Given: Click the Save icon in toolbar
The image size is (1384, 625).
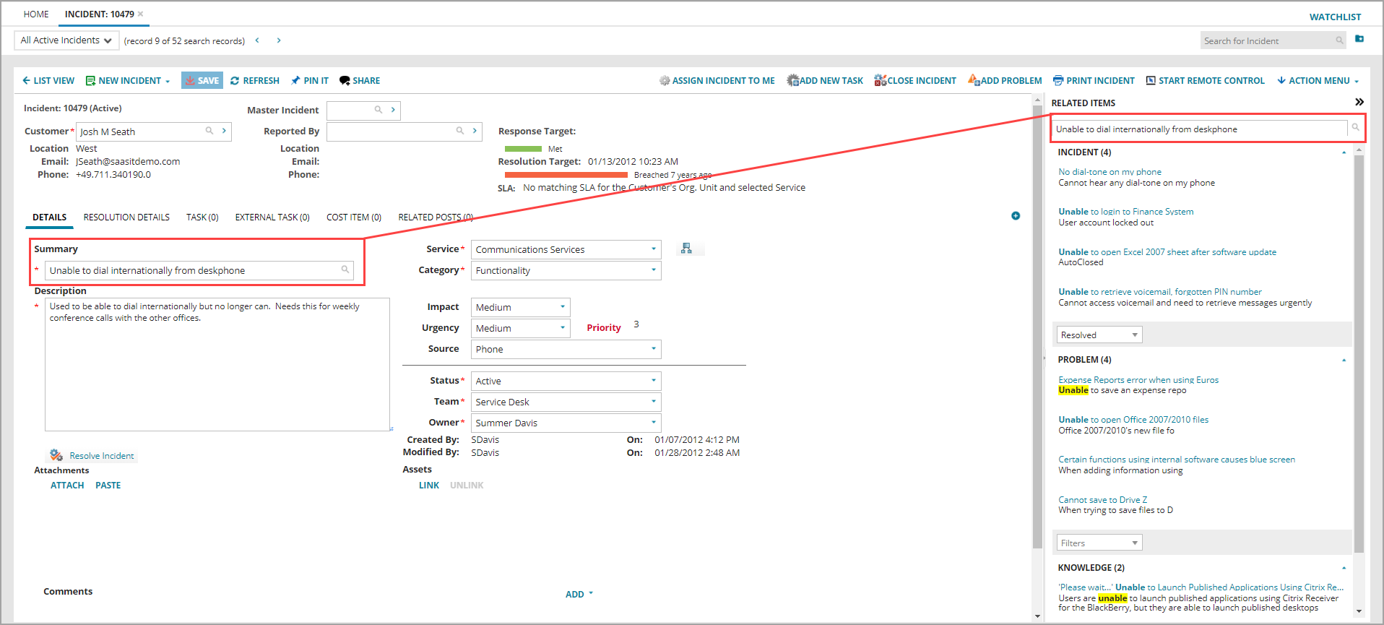Looking at the screenshot, I should (x=190, y=81).
